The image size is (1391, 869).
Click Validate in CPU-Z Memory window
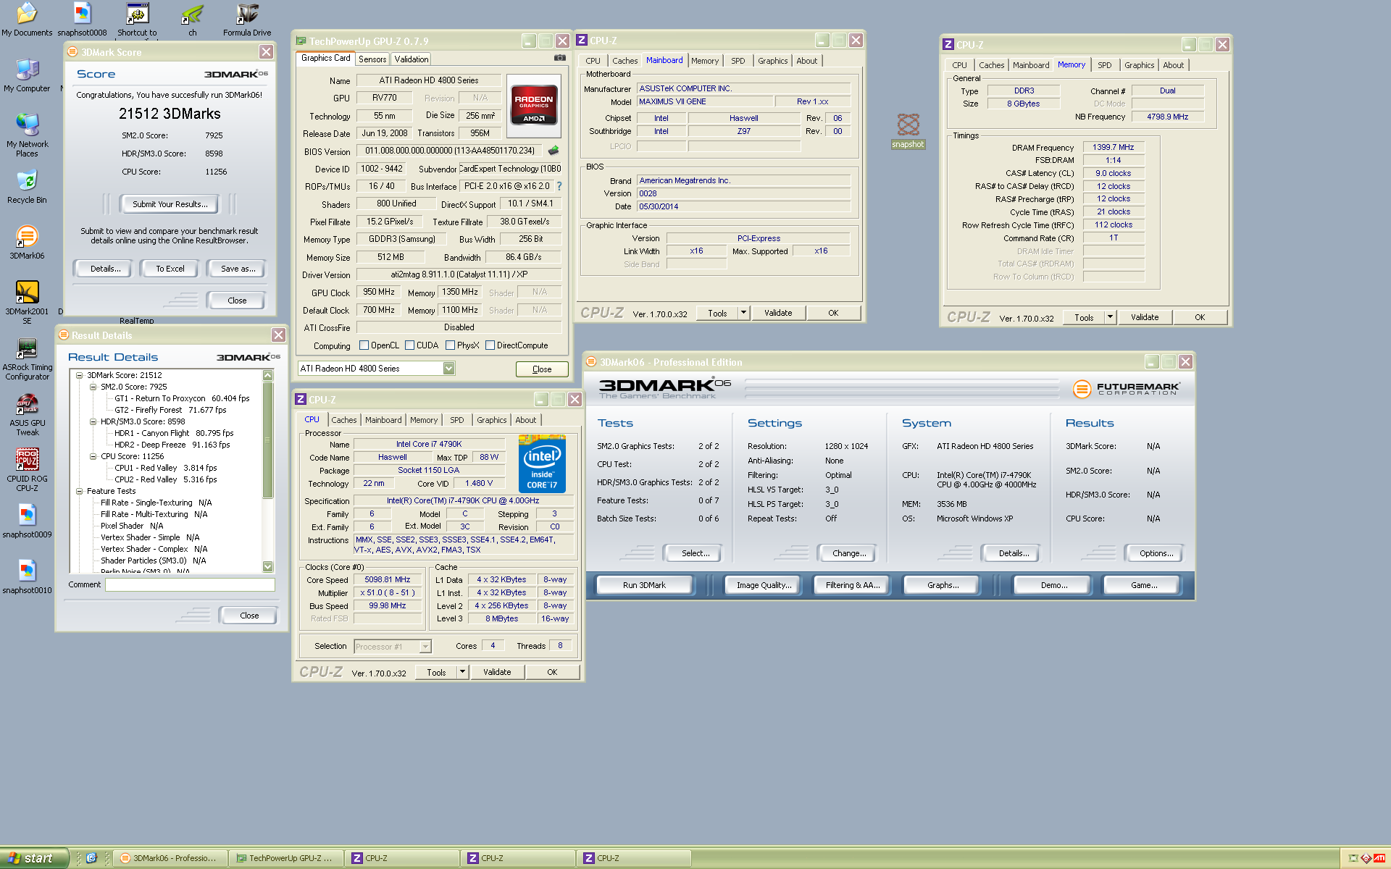click(x=1145, y=317)
